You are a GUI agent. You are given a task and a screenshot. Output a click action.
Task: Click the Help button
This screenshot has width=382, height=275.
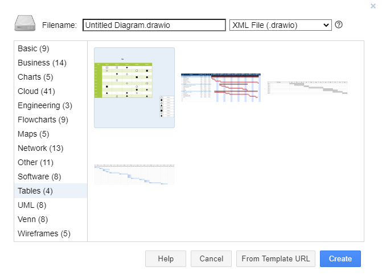[166, 258]
